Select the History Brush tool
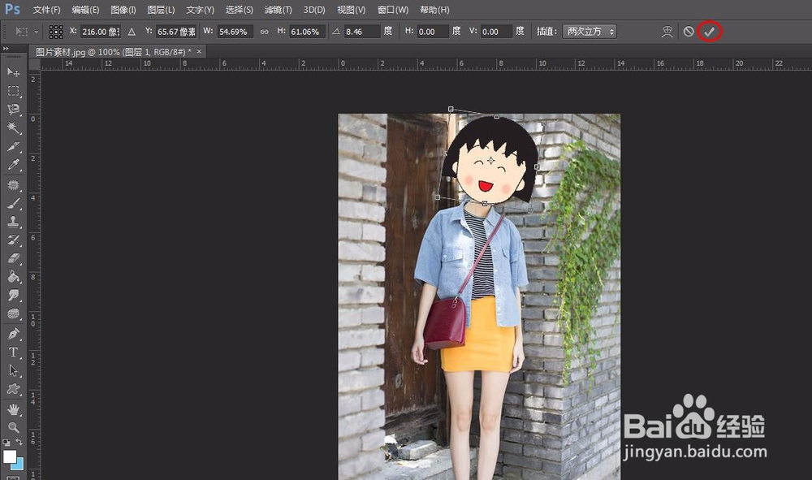The width and height of the screenshot is (812, 480). point(14,240)
